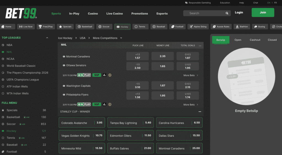Click cashout coin icon for Capitals vs Flyers
The width and height of the screenshot is (282, 155).
tap(110, 105)
